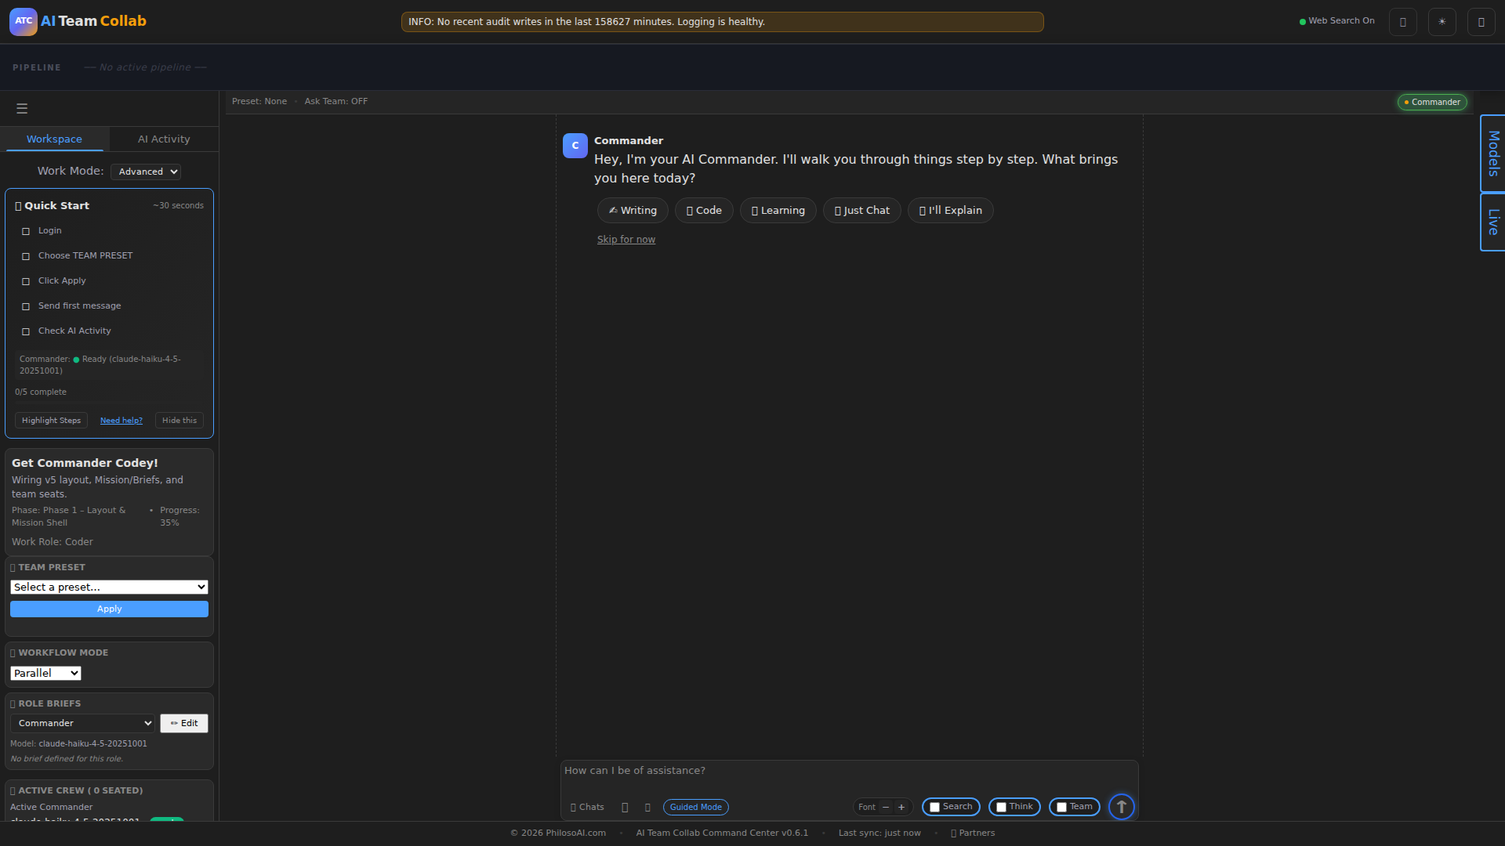Click the Highlight Steps button
This screenshot has width=1505, height=846.
pos(51,421)
